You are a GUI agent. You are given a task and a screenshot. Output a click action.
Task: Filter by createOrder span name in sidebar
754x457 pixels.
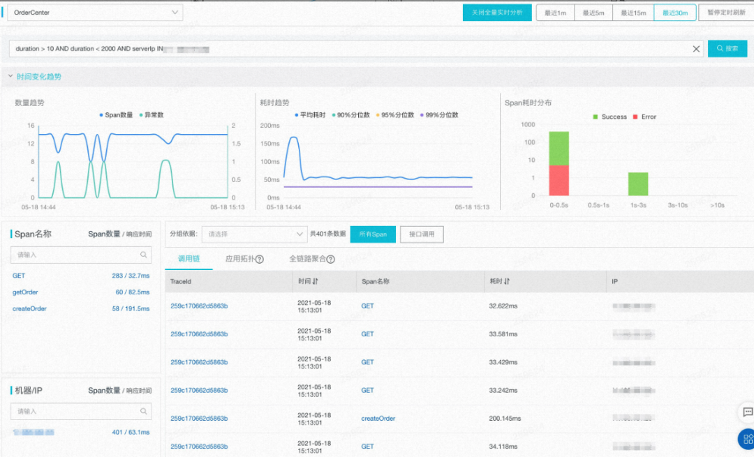coord(29,309)
